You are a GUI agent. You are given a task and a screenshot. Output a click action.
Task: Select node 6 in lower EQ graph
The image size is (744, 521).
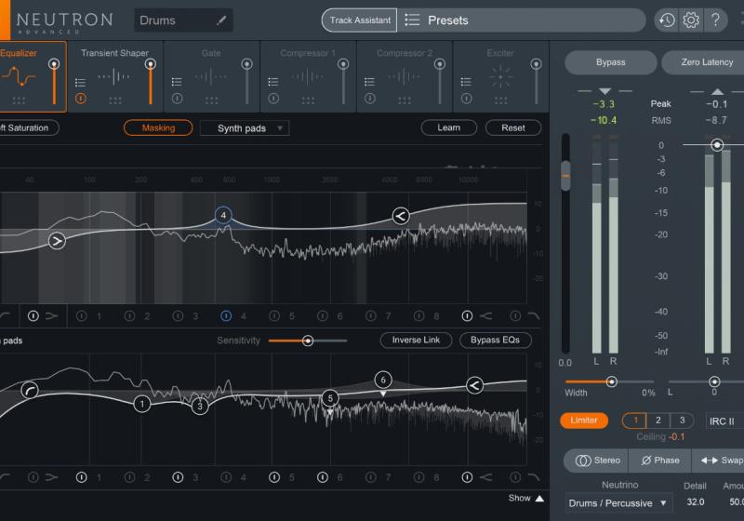pyautogui.click(x=383, y=380)
